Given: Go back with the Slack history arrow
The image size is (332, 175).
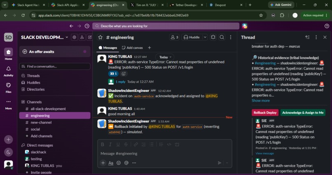Looking at the screenshot, I should click(x=71, y=26).
